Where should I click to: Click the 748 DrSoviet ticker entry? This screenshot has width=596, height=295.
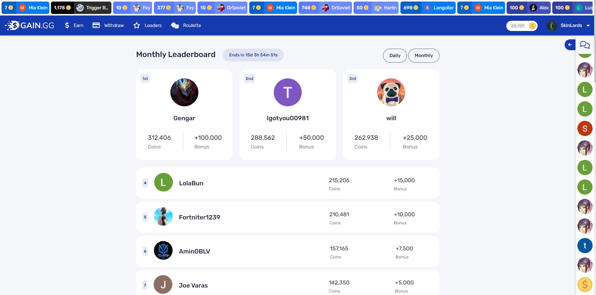coord(325,8)
